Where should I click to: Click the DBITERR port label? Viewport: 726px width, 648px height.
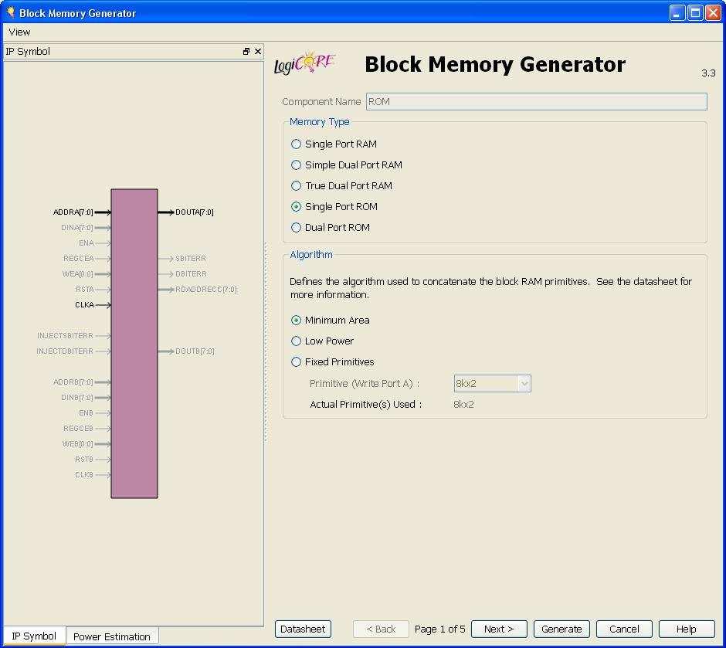[192, 273]
